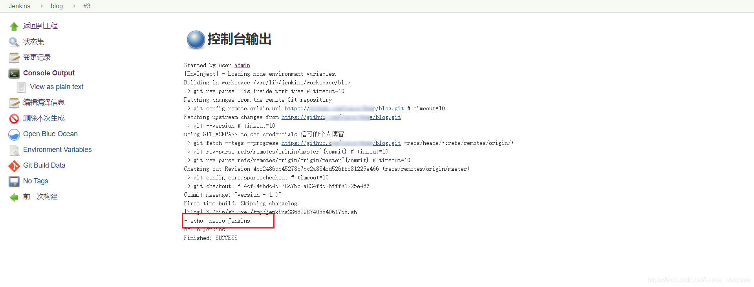This screenshot has width=754, height=287.
Task: Open the No Tags link
Action: coord(35,181)
